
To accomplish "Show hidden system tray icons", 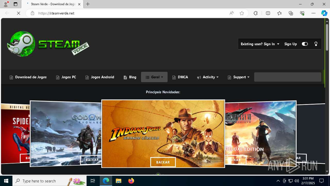I will point(278,181).
